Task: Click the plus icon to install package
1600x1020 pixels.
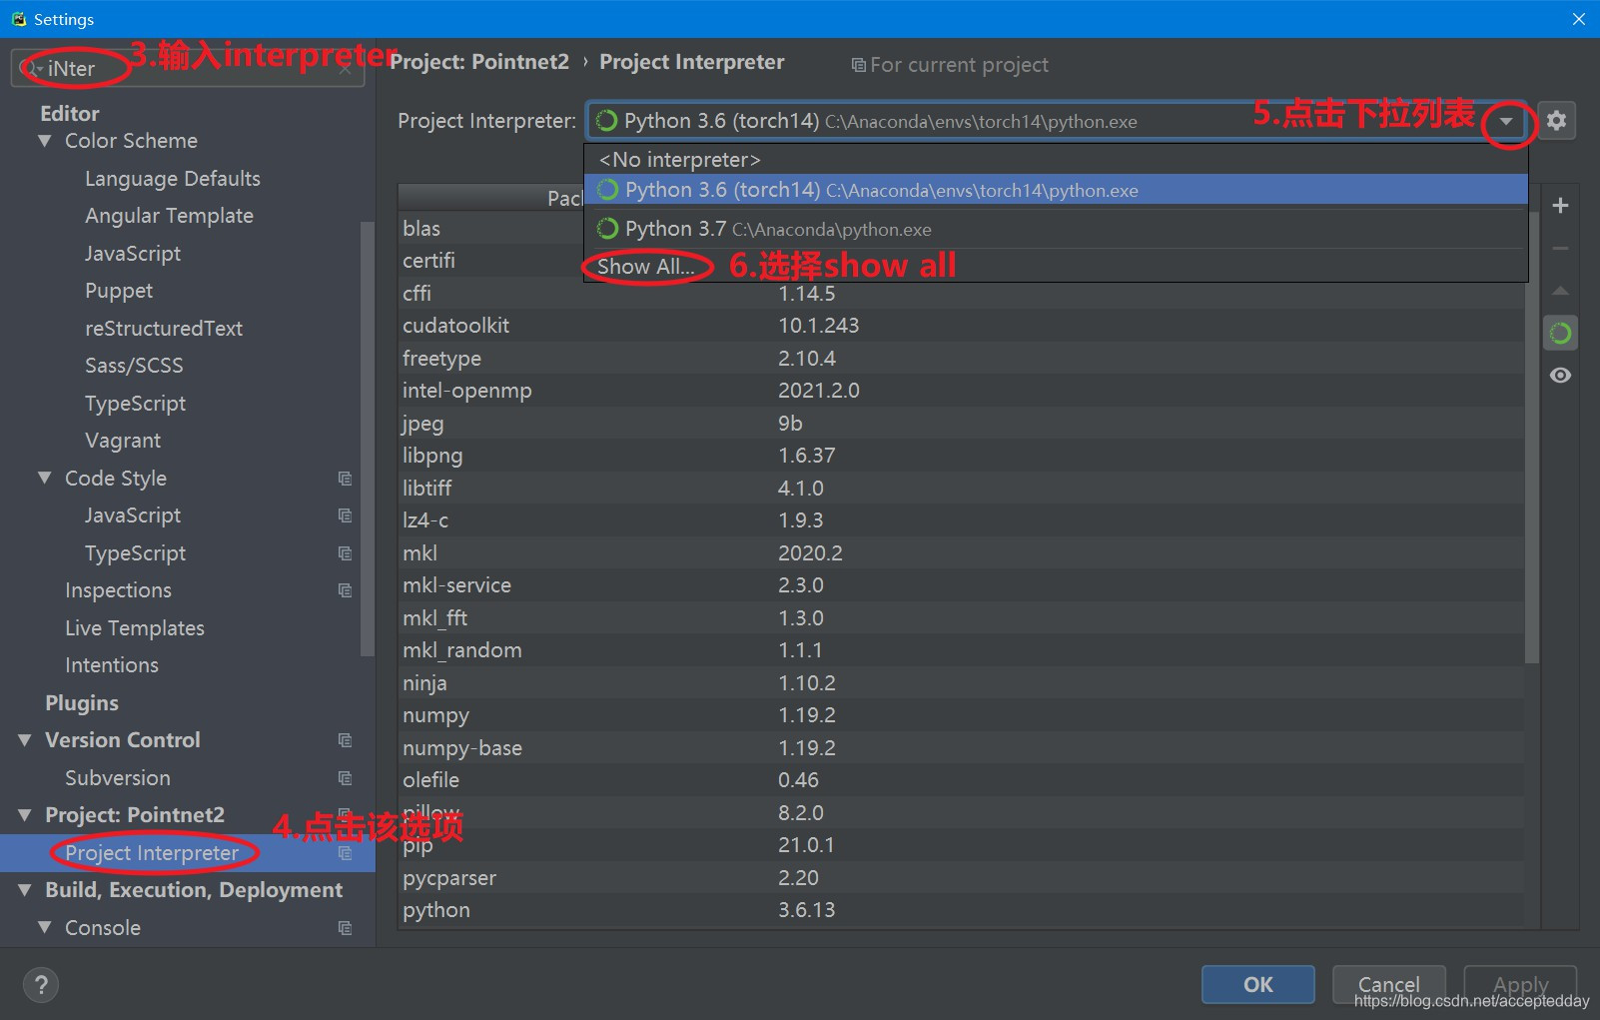Action: coord(1560,206)
